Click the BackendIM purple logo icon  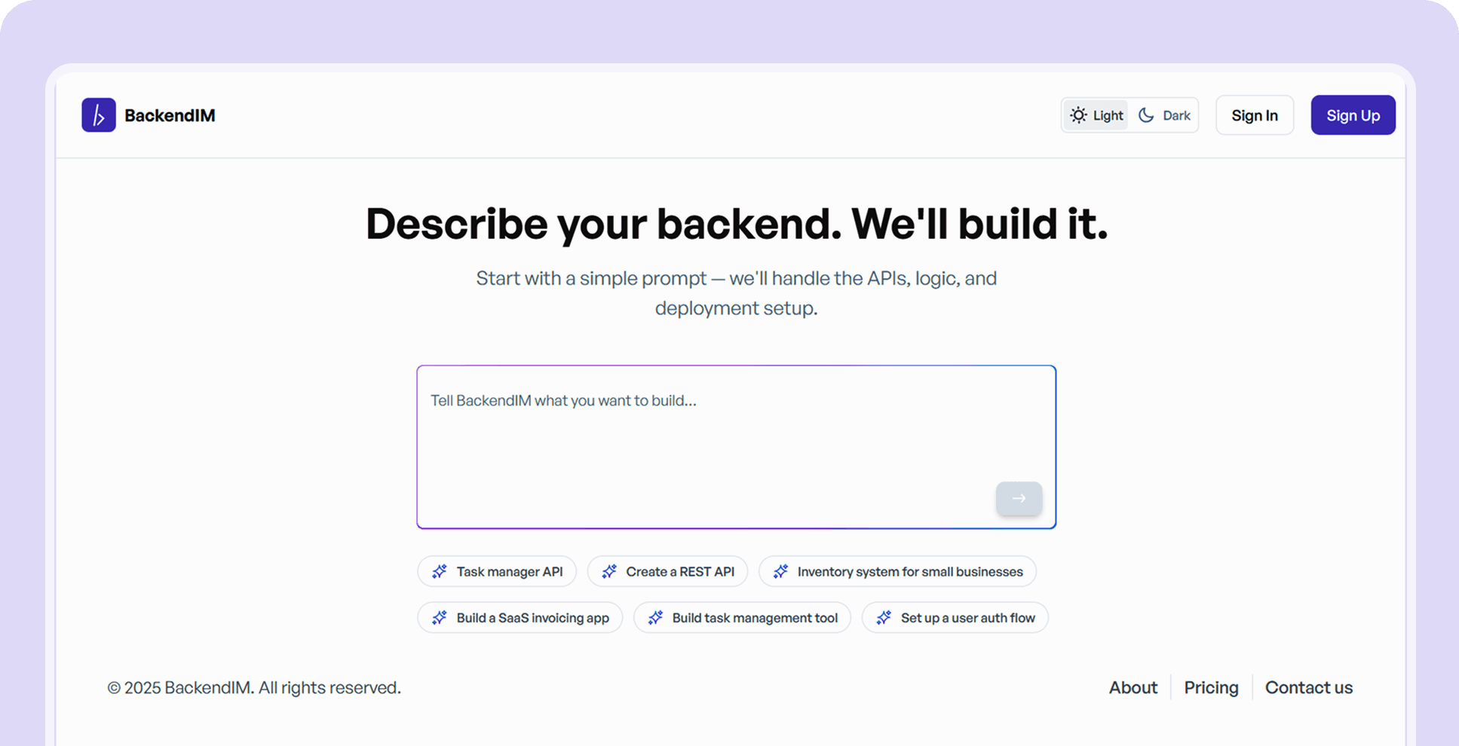(99, 115)
